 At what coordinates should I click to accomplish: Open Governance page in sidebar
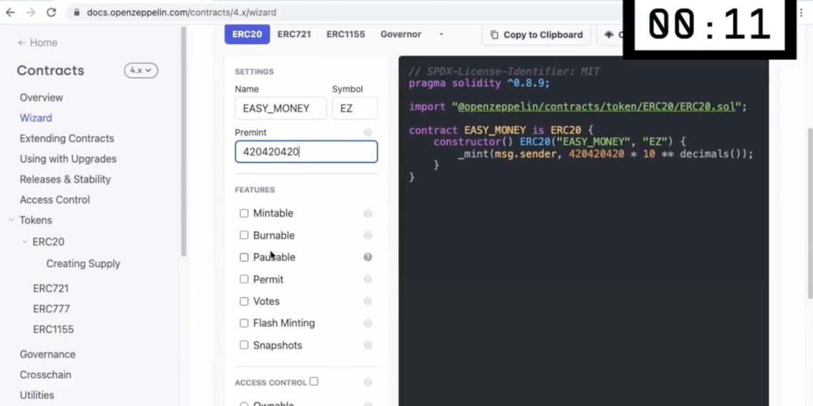coord(47,354)
